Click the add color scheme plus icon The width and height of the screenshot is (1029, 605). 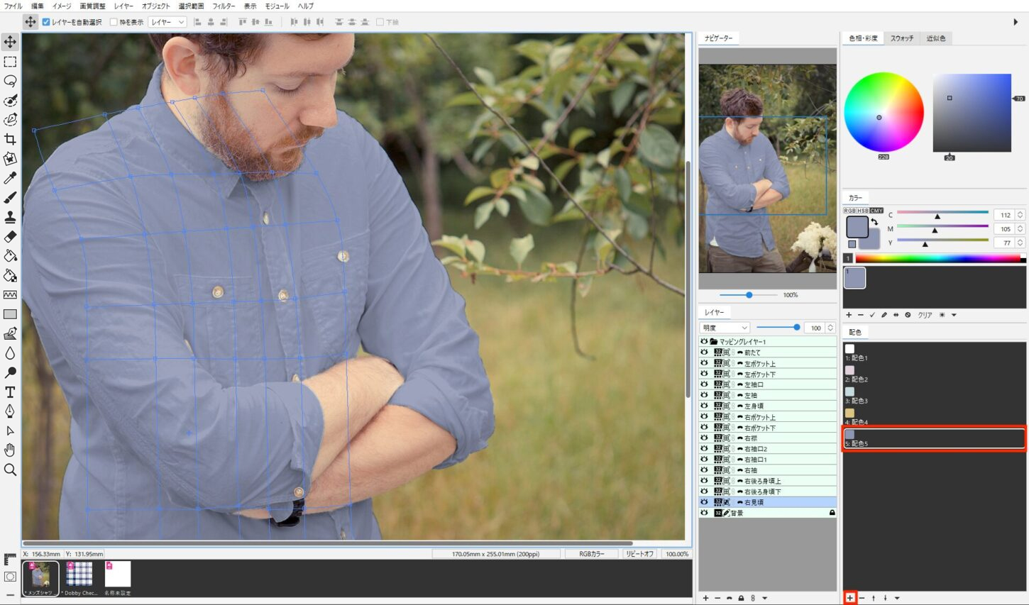849,598
